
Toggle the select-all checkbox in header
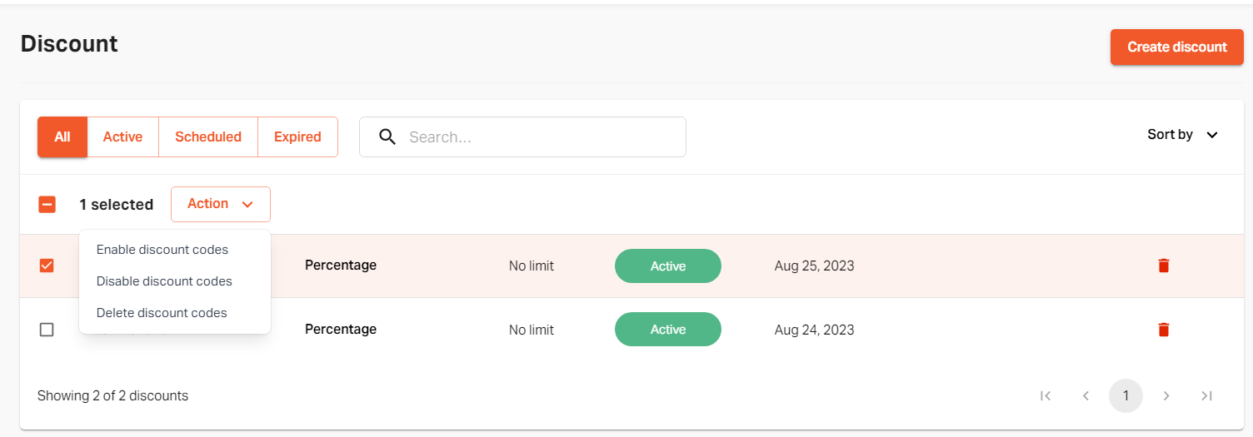click(x=47, y=204)
